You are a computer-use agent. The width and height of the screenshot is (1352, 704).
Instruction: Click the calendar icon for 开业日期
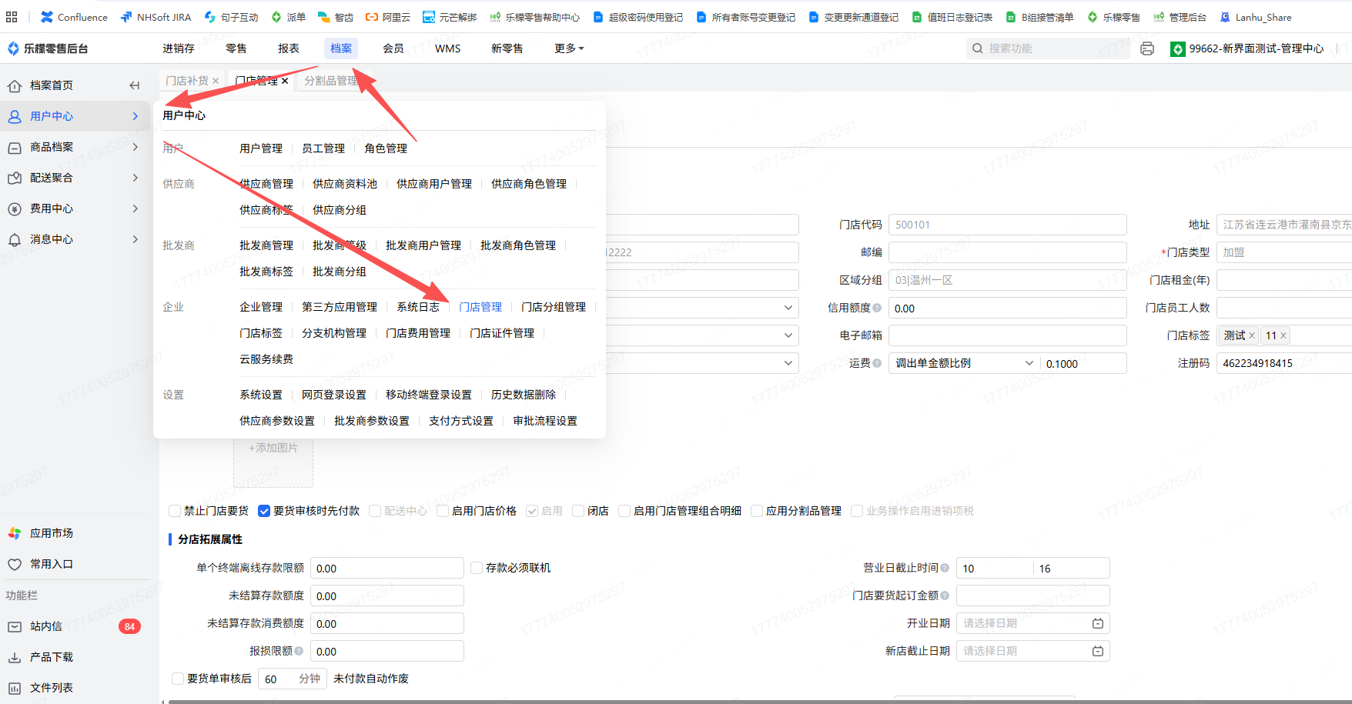(x=1098, y=623)
